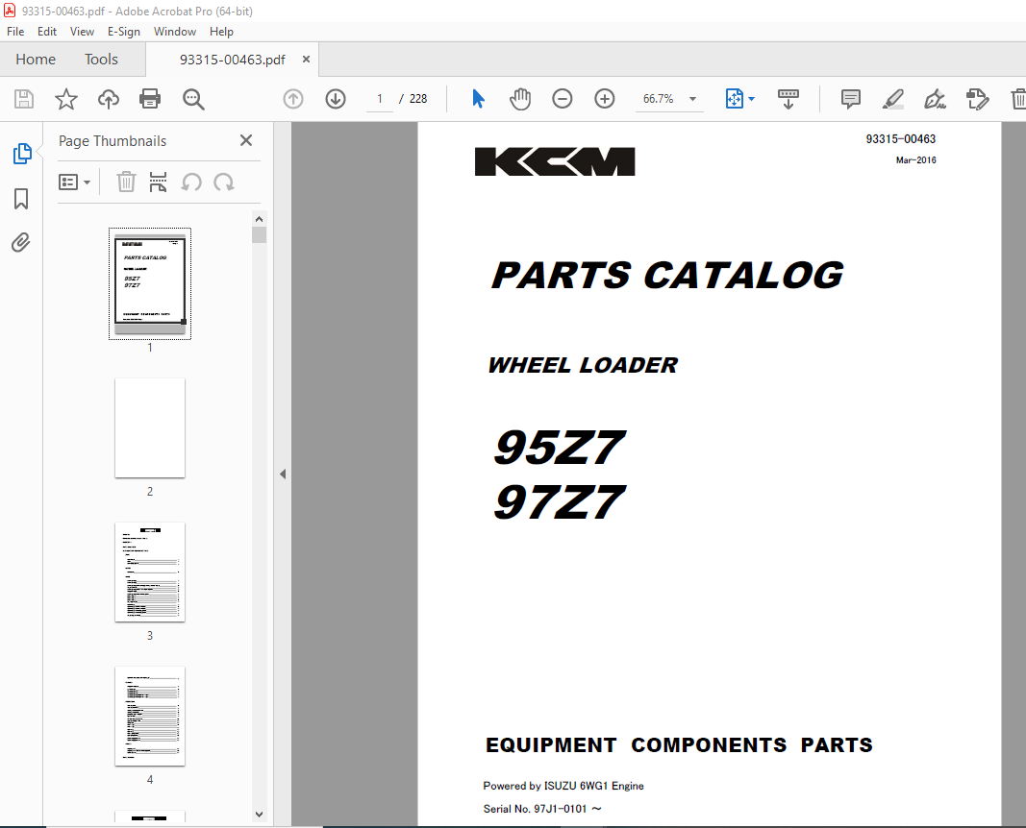The width and height of the screenshot is (1026, 828).
Task: Click the Fit page icon
Action: click(735, 99)
